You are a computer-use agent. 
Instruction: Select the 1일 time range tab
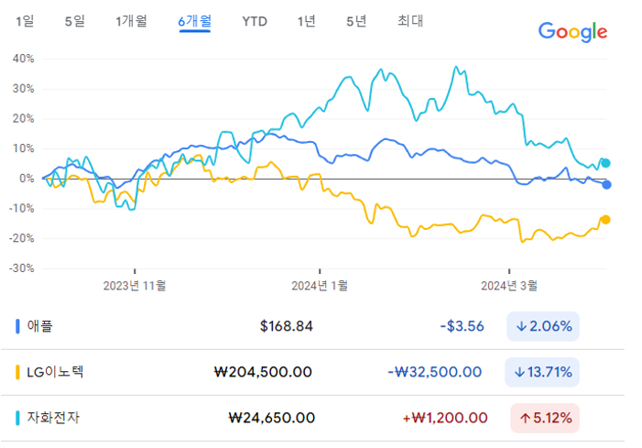(25, 21)
